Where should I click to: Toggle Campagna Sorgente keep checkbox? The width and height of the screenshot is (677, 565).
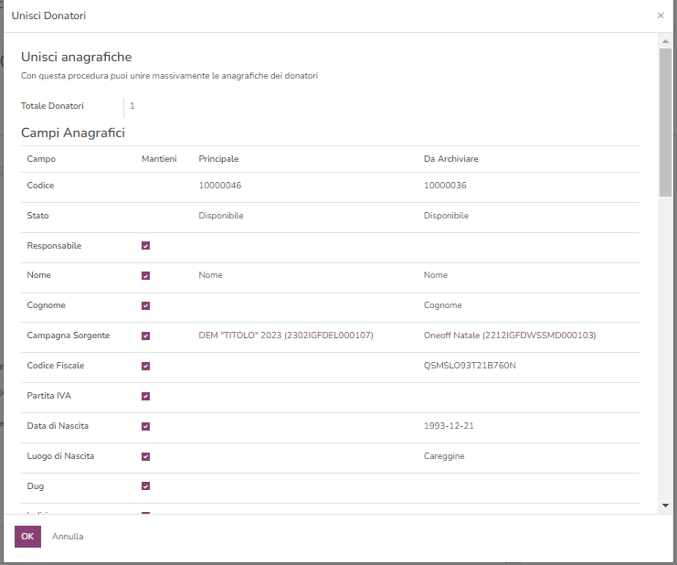pyautogui.click(x=146, y=336)
